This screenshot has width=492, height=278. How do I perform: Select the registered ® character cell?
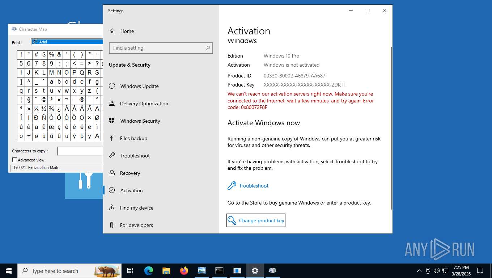[x=82, y=100]
